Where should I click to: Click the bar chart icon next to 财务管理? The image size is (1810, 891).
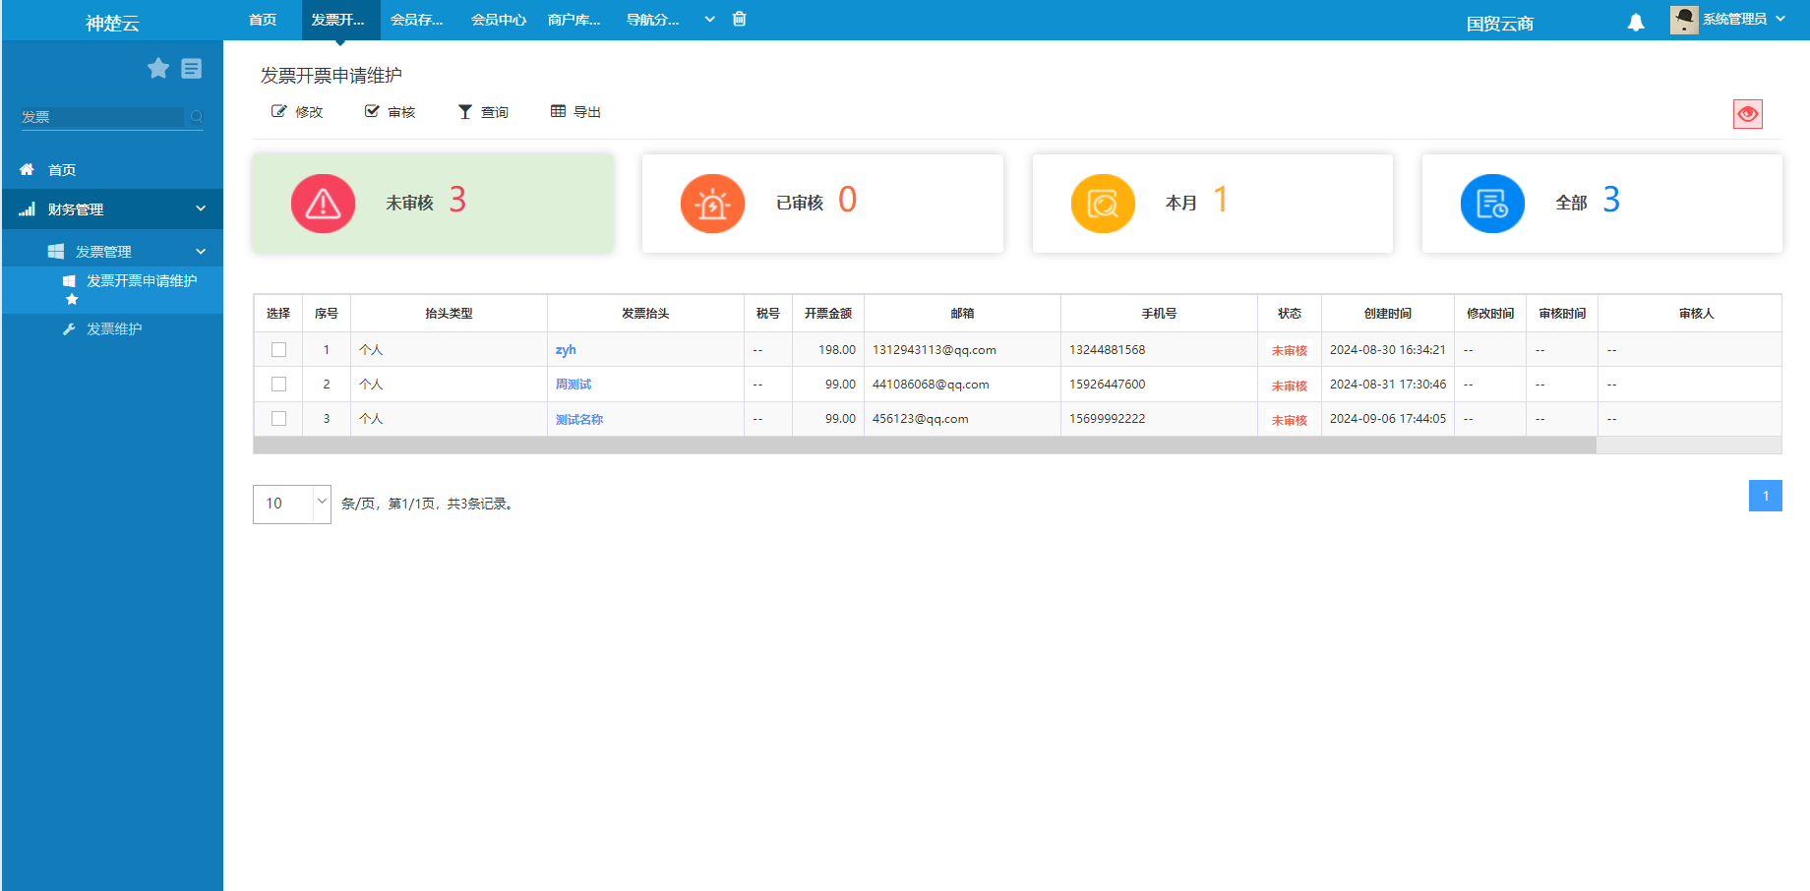click(x=27, y=208)
